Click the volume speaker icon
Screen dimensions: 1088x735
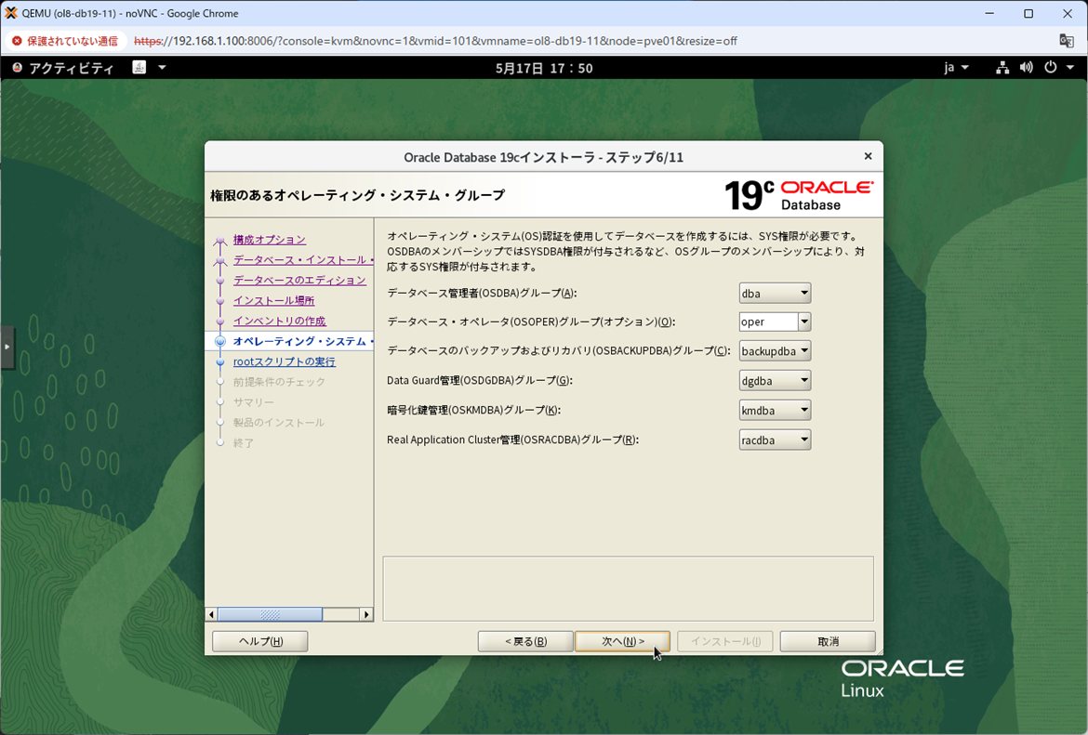[1027, 67]
